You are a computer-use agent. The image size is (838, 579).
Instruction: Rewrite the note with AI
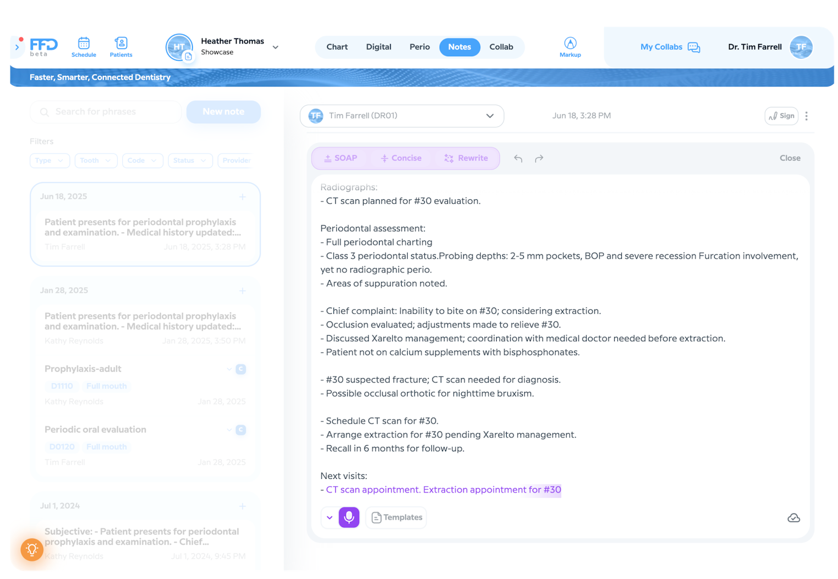click(467, 159)
